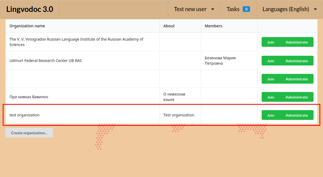Image resolution: width=323 pixels, height=177 pixels.
Task: Open the Tasks panel
Action: [x=233, y=9]
